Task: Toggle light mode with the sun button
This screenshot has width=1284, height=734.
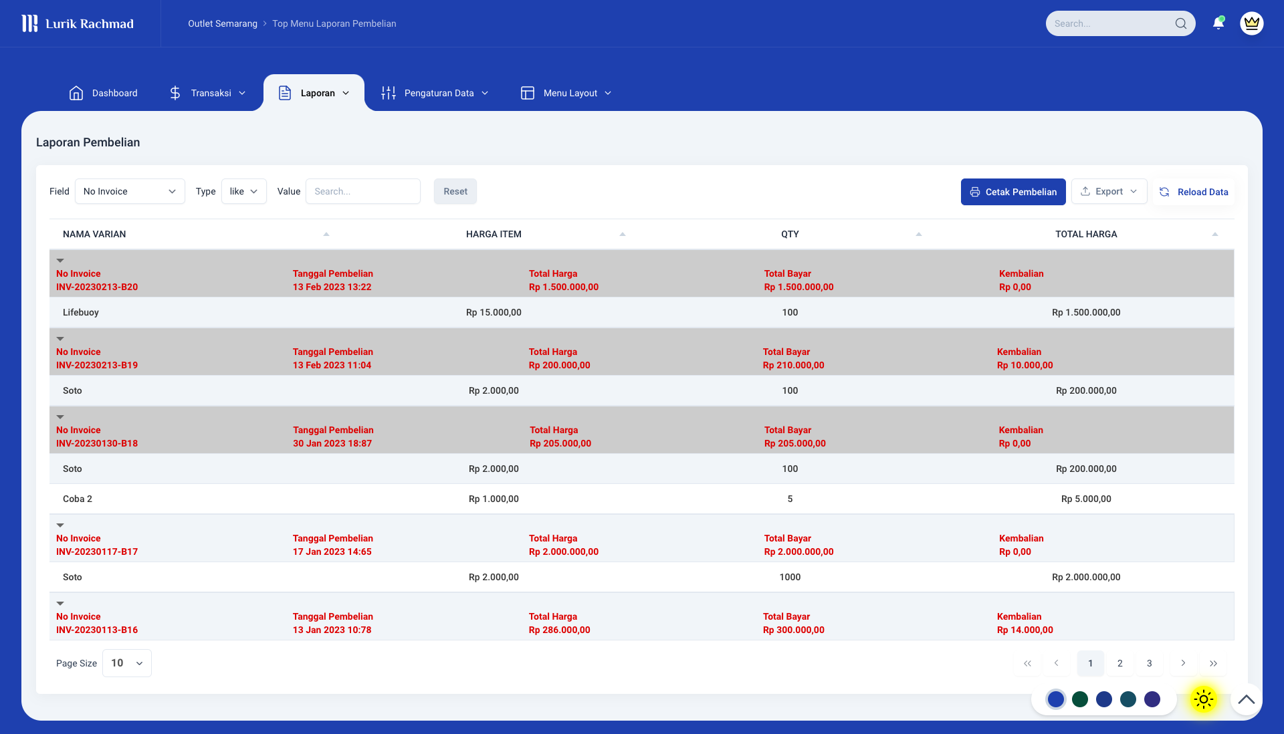Action: pyautogui.click(x=1202, y=699)
